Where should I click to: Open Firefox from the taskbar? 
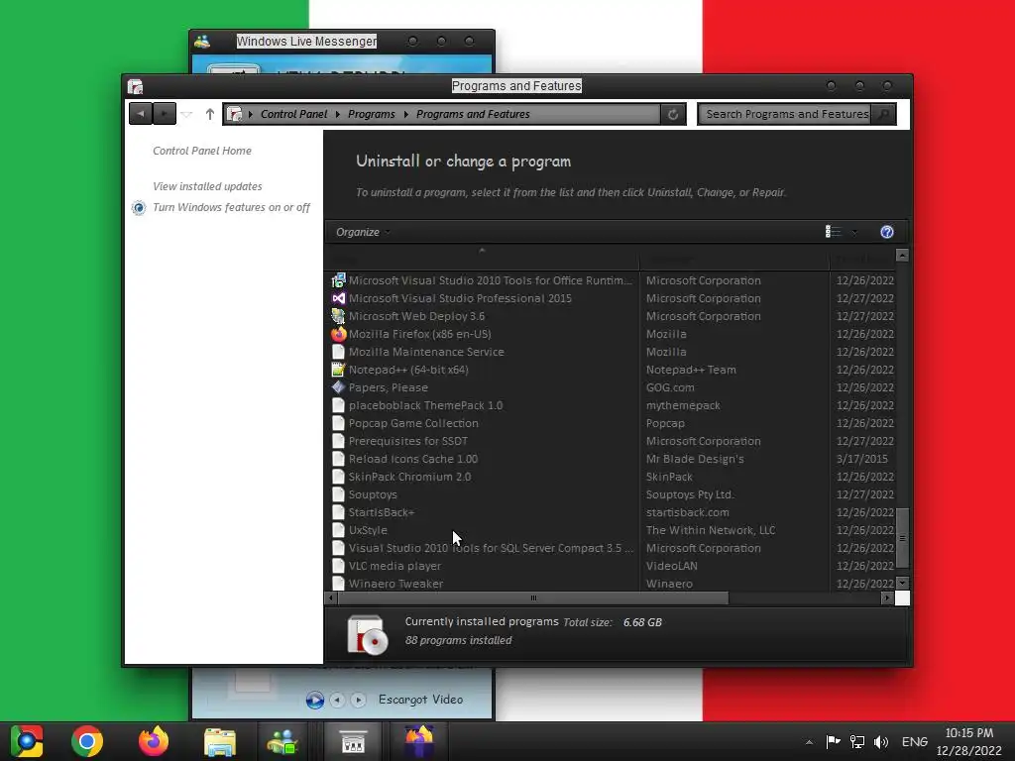(x=154, y=741)
